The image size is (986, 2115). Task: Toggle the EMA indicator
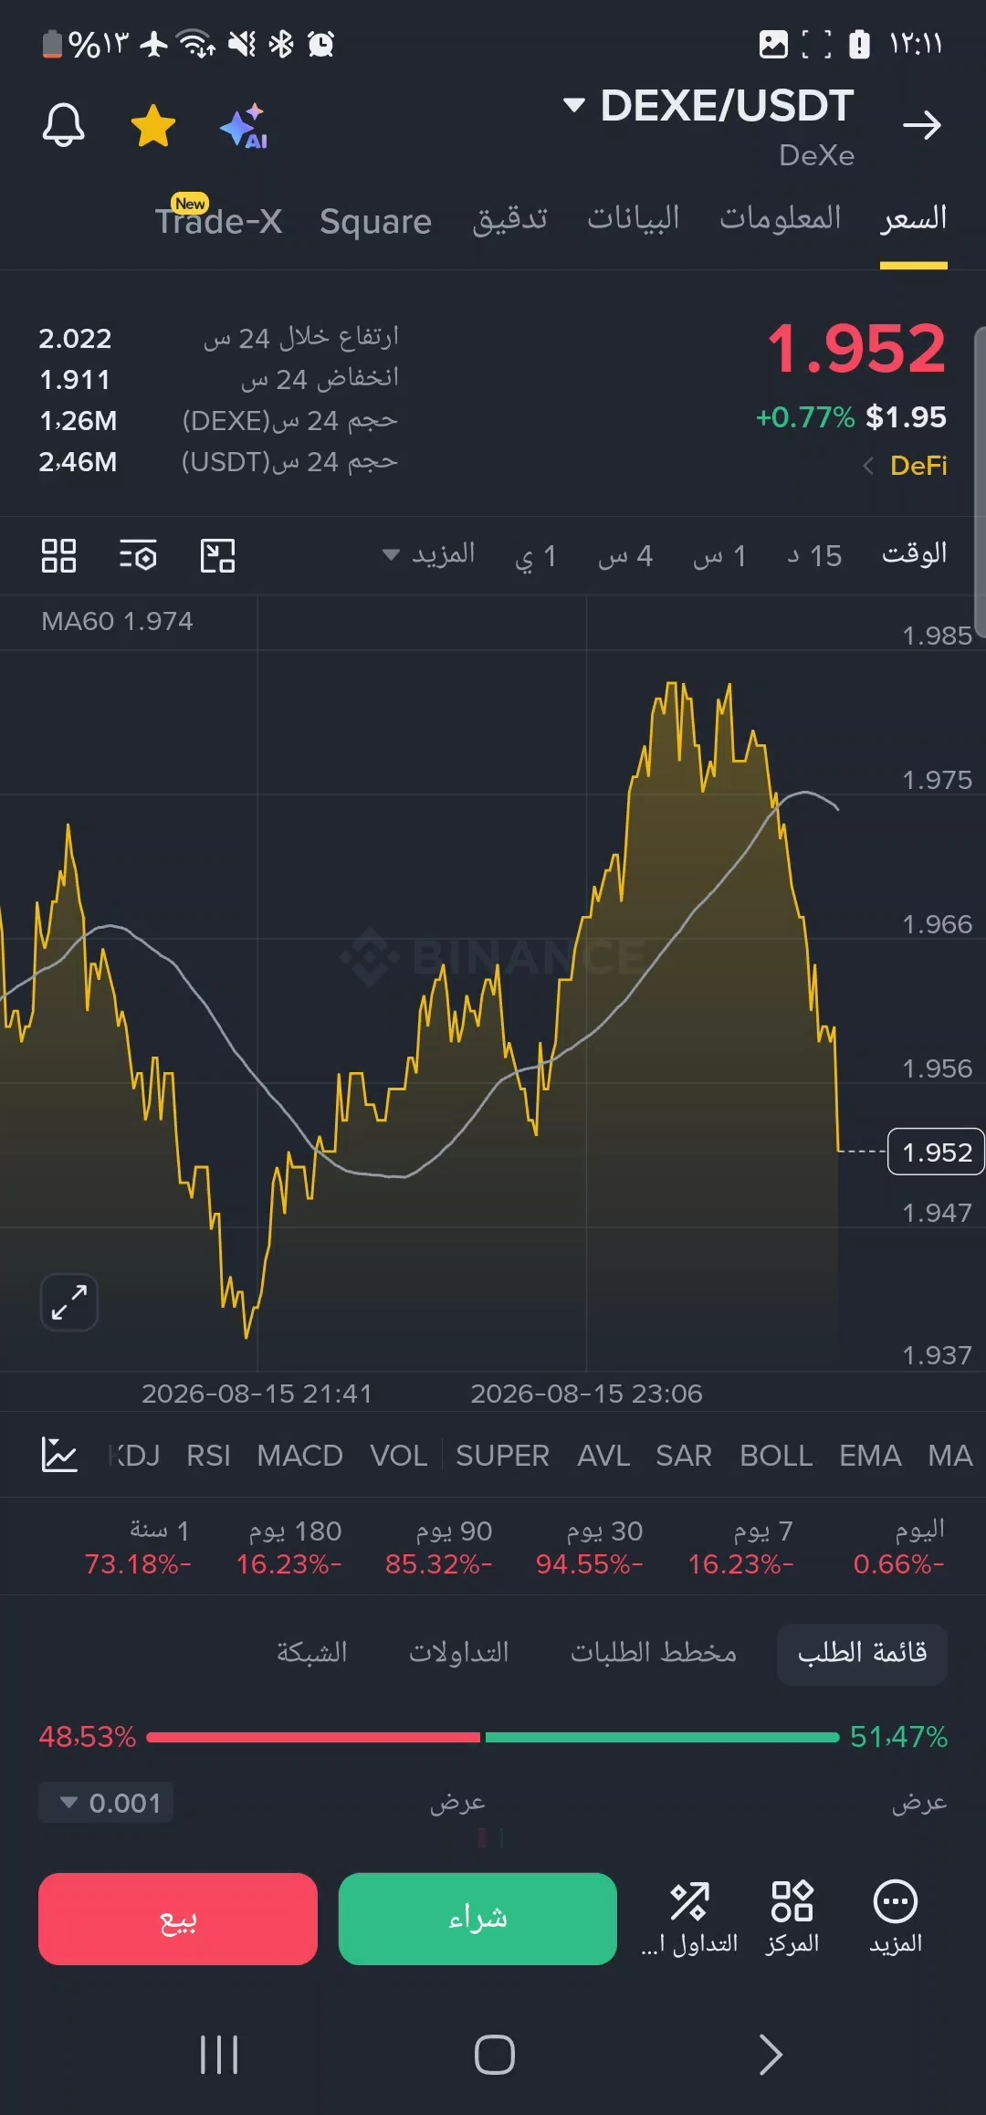click(x=870, y=1455)
